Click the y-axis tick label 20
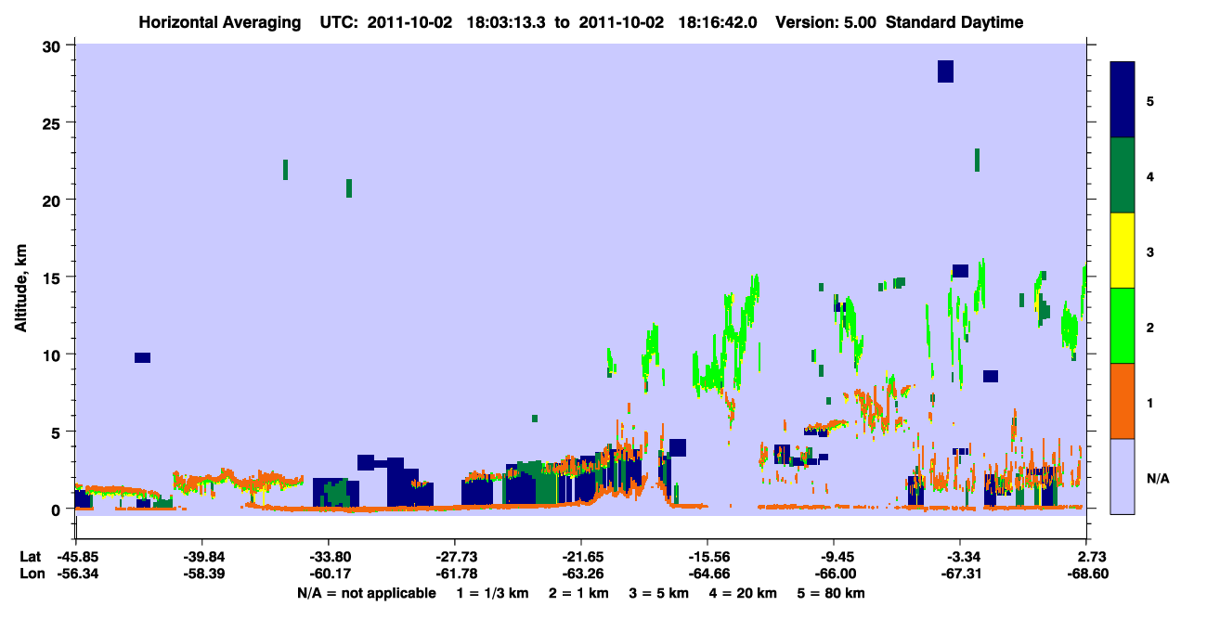Image resolution: width=1207 pixels, height=619 pixels. [x=54, y=200]
